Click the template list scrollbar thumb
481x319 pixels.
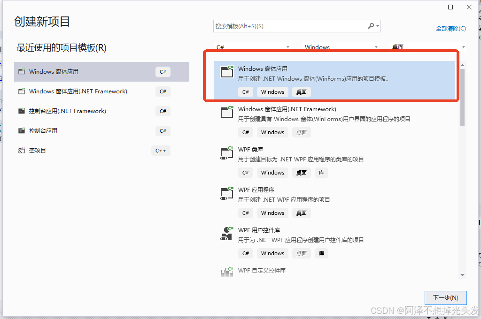[462, 97]
